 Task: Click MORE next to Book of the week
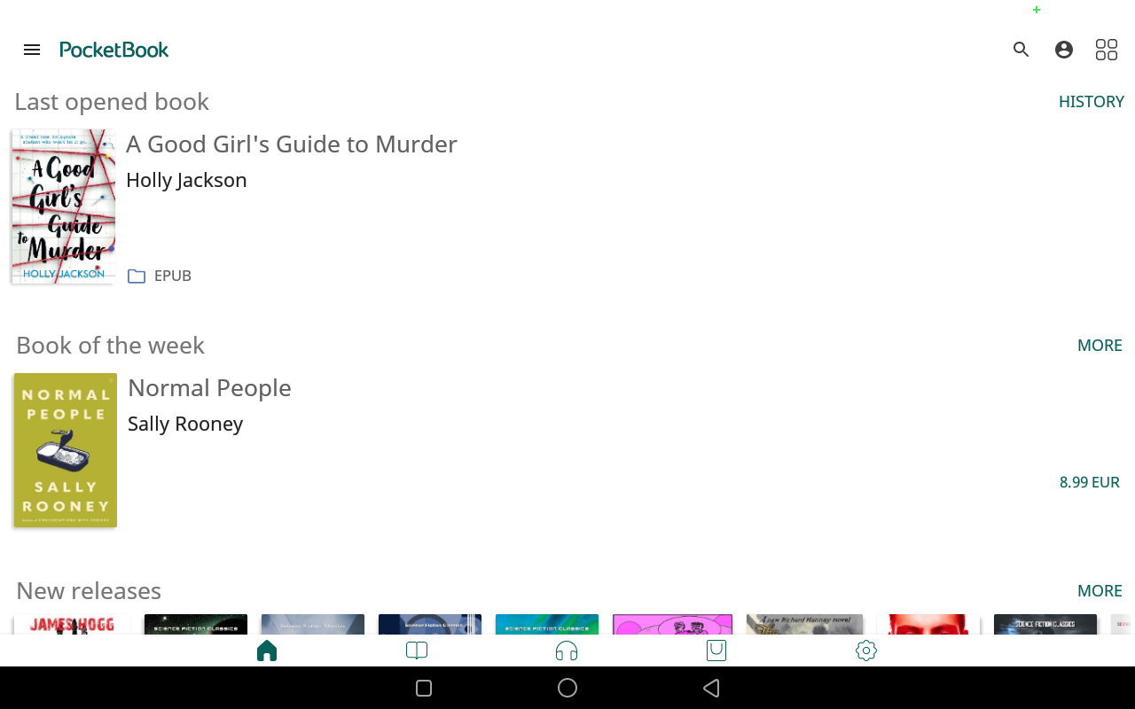coord(1100,346)
